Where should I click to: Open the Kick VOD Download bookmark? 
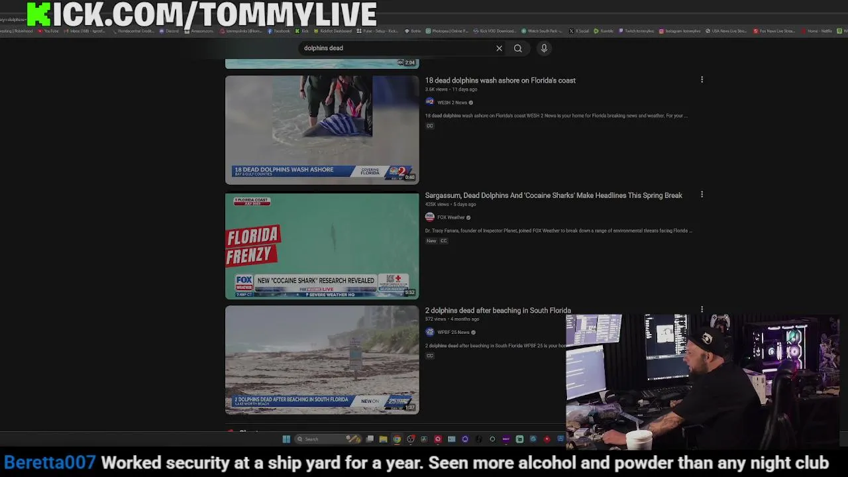tap(494, 31)
